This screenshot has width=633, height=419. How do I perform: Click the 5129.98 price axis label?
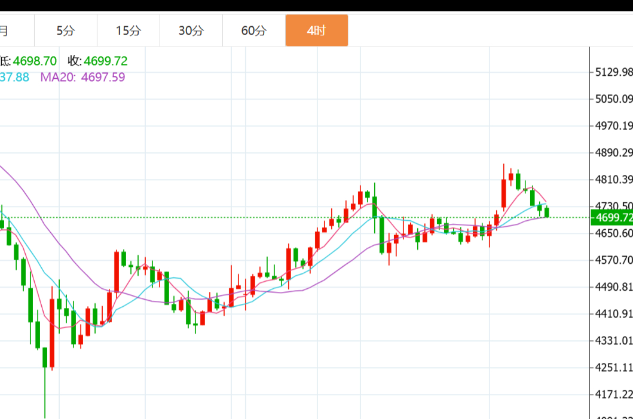613,72
